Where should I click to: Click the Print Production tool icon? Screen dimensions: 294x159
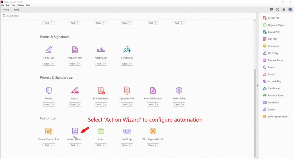pos(153,90)
